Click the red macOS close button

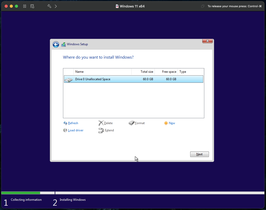pyautogui.click(x=6, y=6)
